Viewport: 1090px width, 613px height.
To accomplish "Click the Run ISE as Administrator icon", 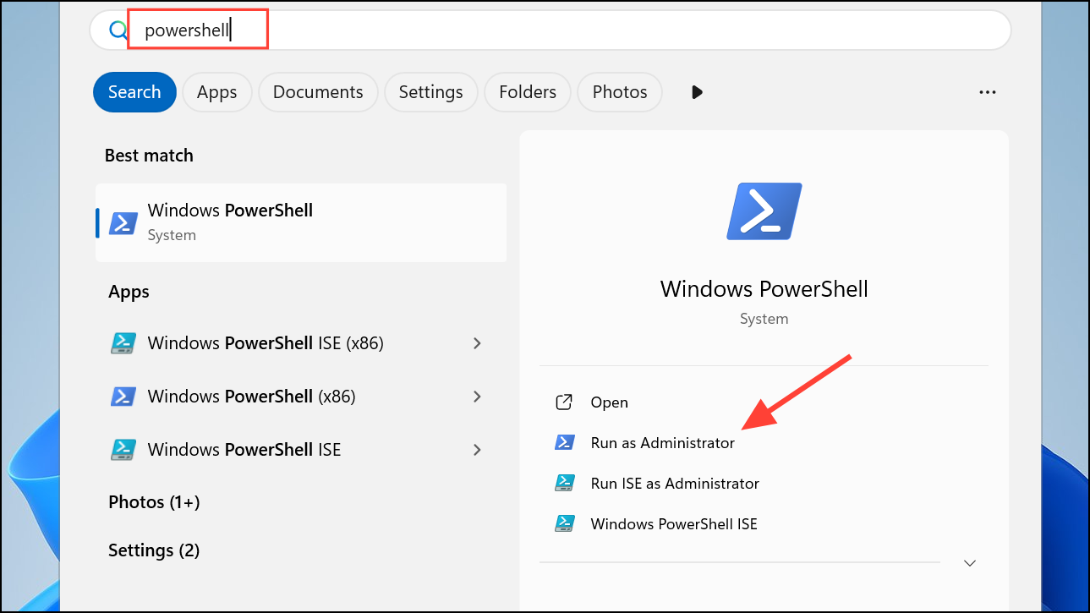I will click(564, 483).
